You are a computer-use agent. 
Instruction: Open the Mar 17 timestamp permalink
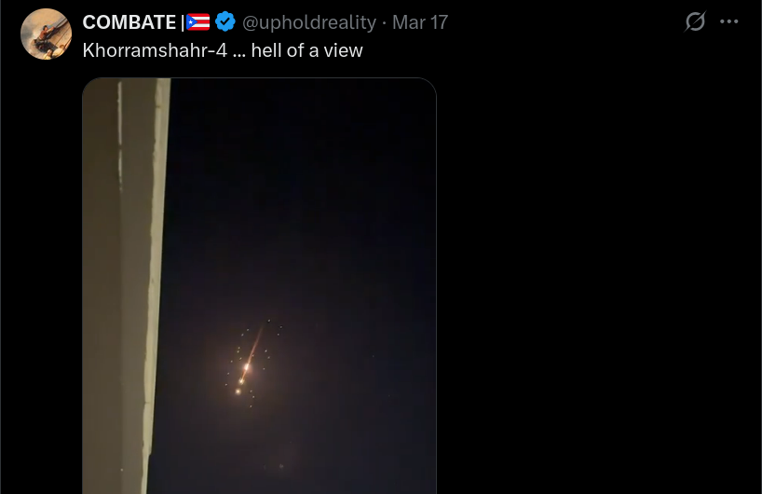tap(420, 22)
